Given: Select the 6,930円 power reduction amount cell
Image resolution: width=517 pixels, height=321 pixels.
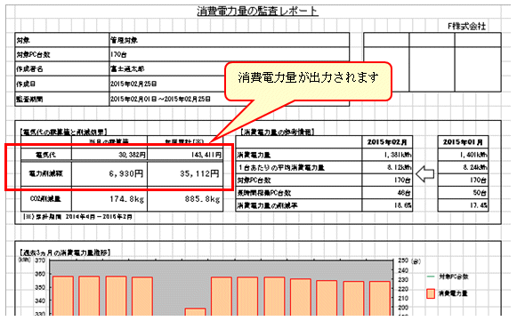Looking at the screenshot, I should pos(109,173).
